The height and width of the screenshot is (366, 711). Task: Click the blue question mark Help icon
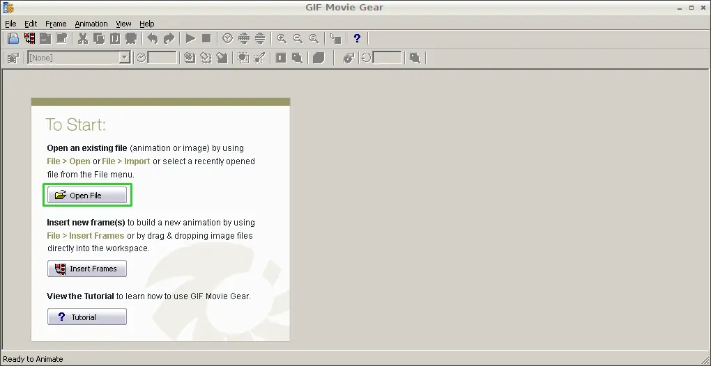(x=357, y=38)
